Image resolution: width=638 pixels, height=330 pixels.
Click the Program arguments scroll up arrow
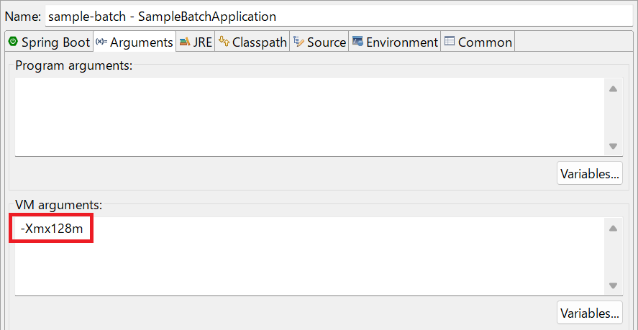pyautogui.click(x=613, y=88)
